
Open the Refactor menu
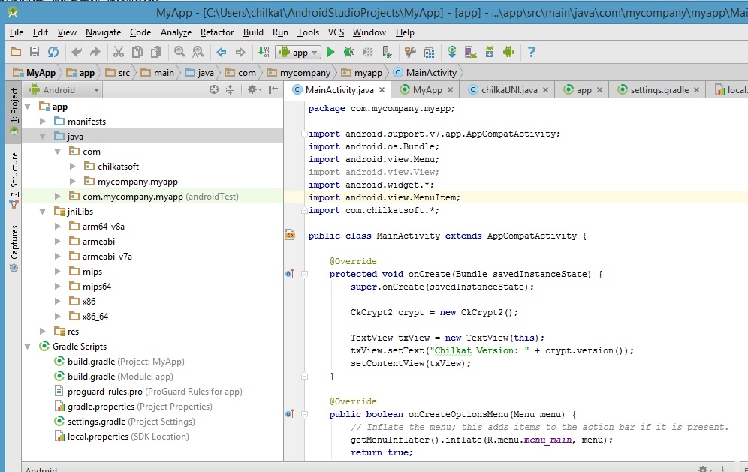(217, 32)
